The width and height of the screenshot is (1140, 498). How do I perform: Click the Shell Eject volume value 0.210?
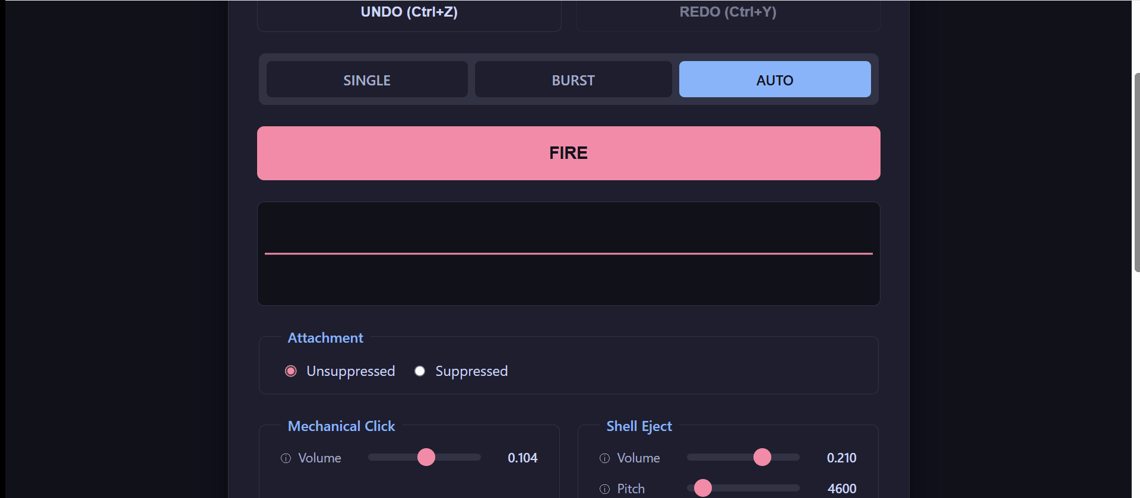pyautogui.click(x=842, y=458)
